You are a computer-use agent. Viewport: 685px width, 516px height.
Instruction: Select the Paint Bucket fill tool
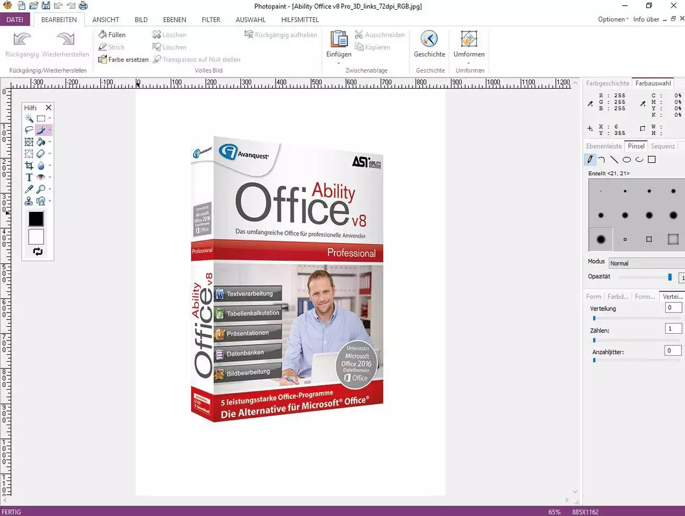[x=41, y=142]
